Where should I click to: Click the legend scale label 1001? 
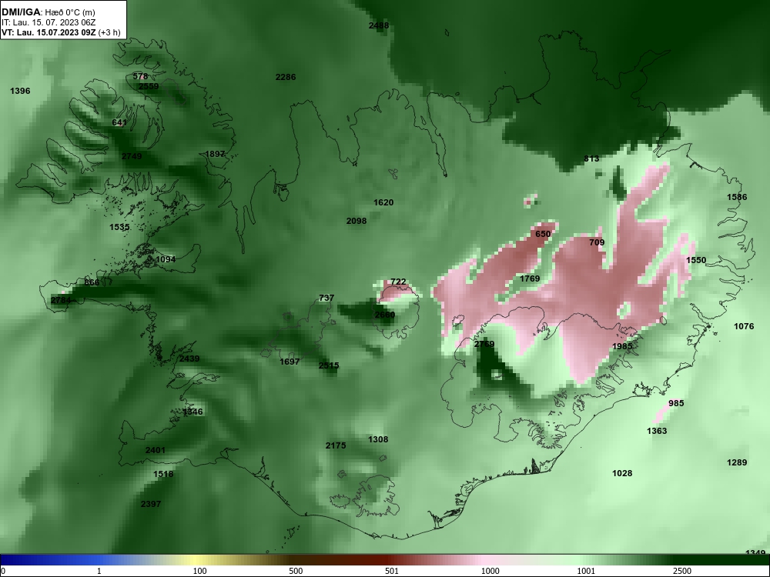[x=587, y=571]
